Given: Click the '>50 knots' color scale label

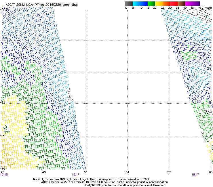Looking at the screenshot, I should click(x=205, y=7).
